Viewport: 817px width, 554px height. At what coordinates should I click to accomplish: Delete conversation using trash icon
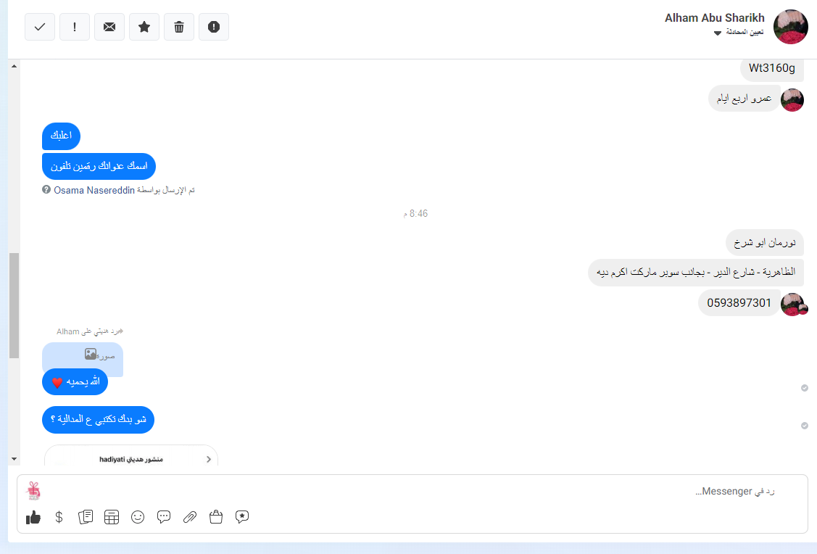point(179,27)
